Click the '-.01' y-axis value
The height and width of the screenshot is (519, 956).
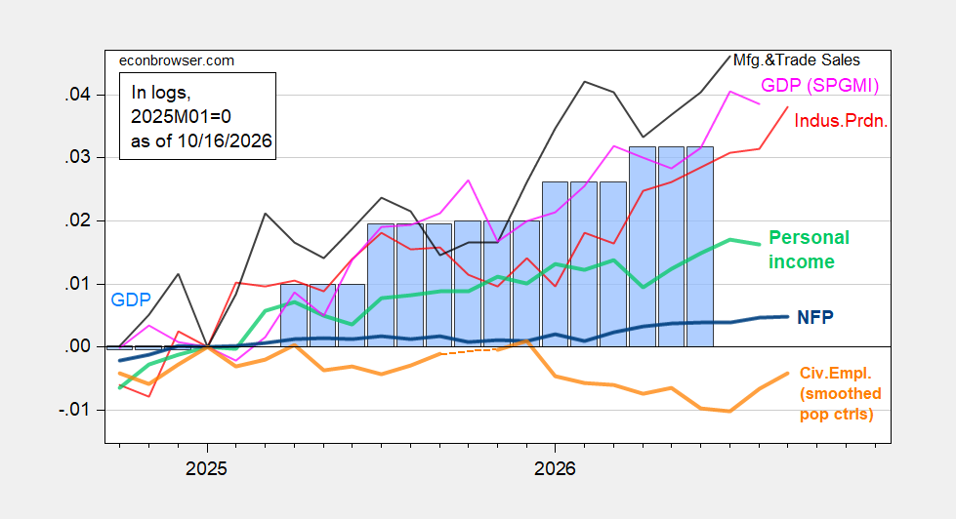(x=74, y=410)
